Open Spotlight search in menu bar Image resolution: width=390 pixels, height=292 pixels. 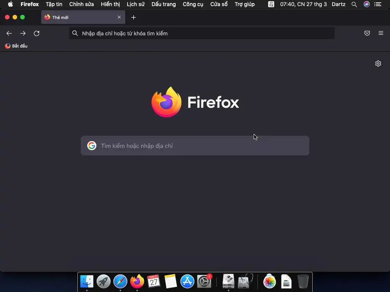(354, 4)
